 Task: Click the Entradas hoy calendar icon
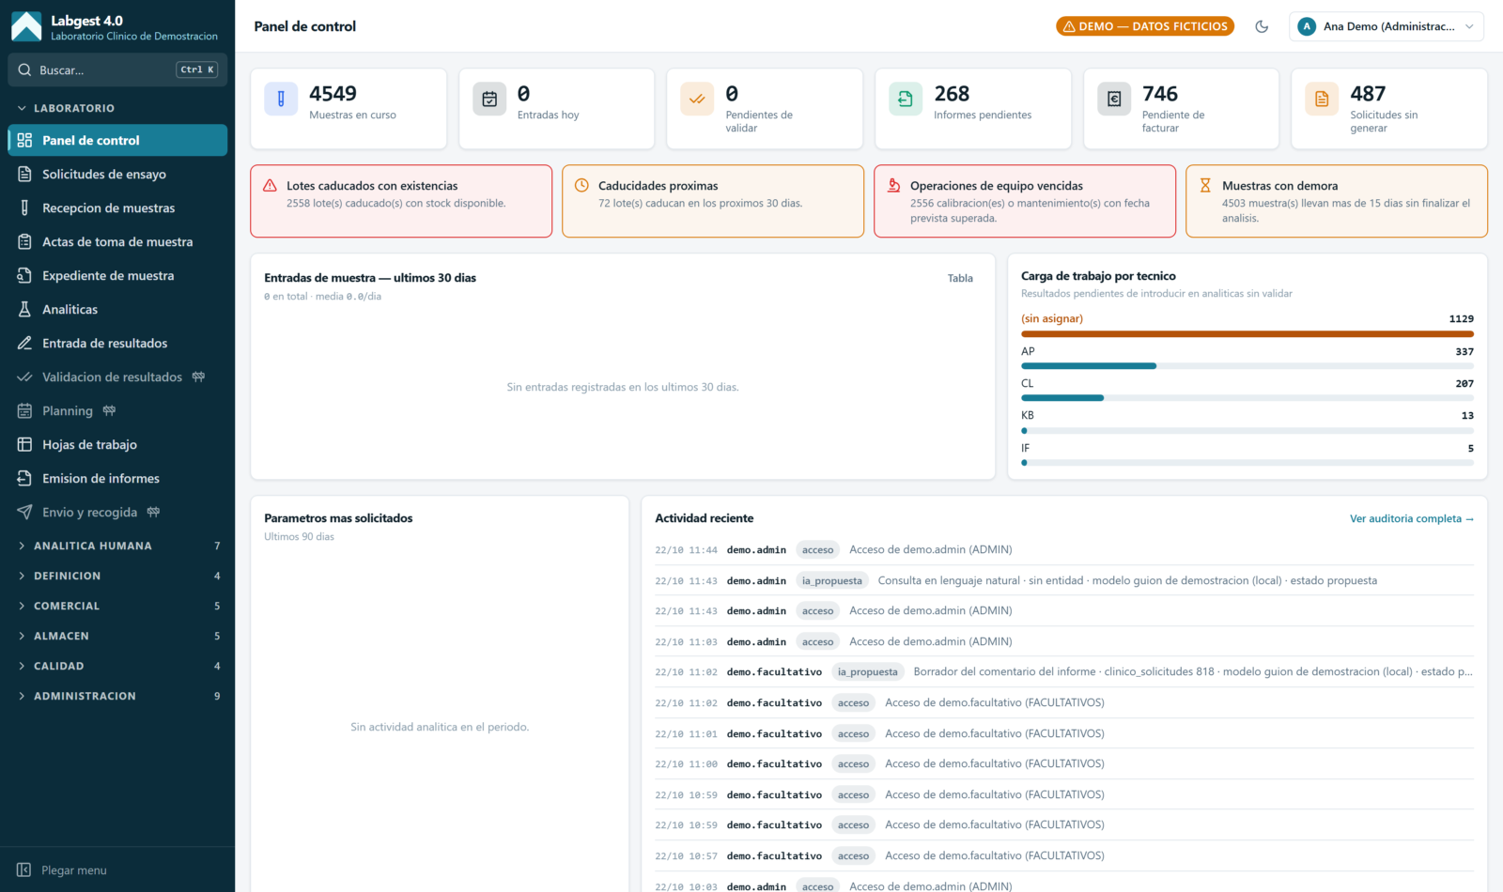click(489, 99)
